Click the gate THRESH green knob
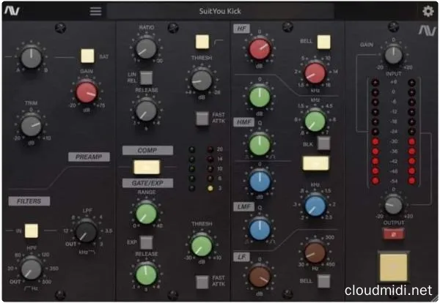The height and width of the screenshot is (303, 440). coord(202,246)
